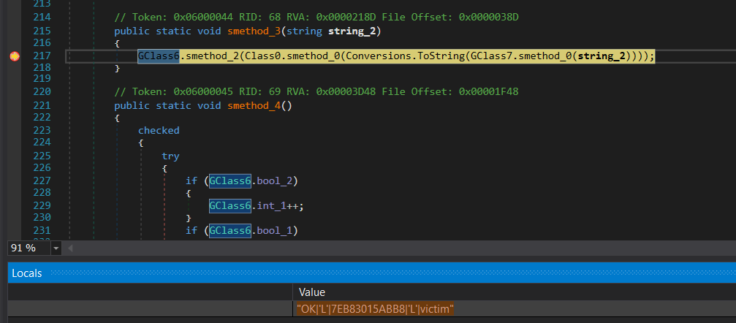Open the 91 % zoom dropdown
The height and width of the screenshot is (323, 736).
pos(56,248)
